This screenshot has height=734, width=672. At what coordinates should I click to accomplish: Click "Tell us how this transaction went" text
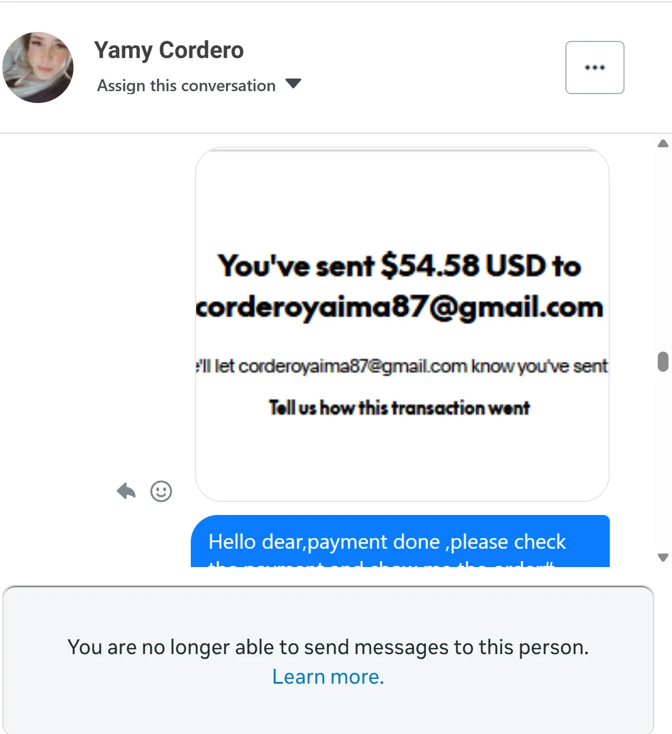[x=399, y=408]
